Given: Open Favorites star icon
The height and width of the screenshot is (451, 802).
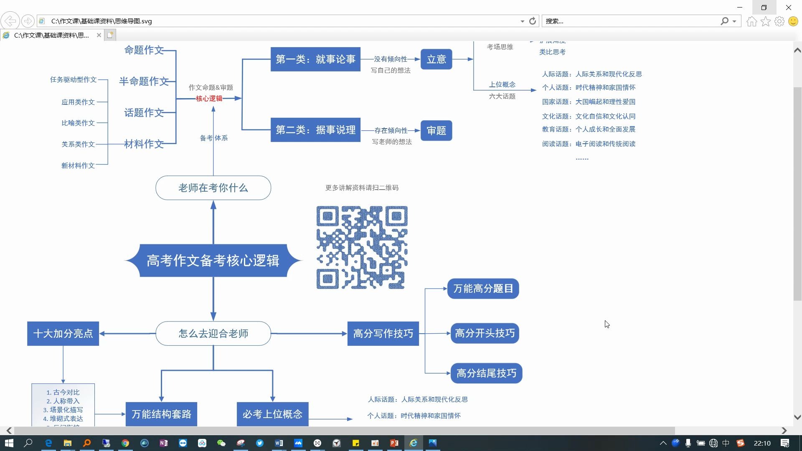Looking at the screenshot, I should [765, 21].
